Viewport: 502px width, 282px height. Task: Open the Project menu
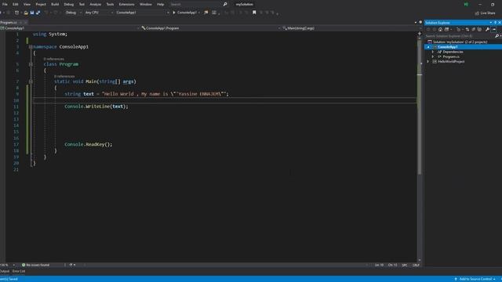(x=41, y=4)
